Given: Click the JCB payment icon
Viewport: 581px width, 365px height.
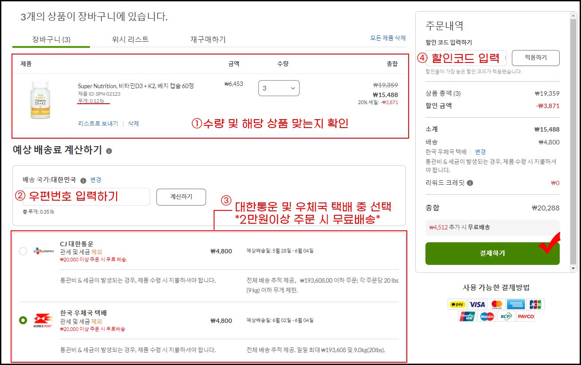Looking at the screenshot, I should click(x=535, y=304).
